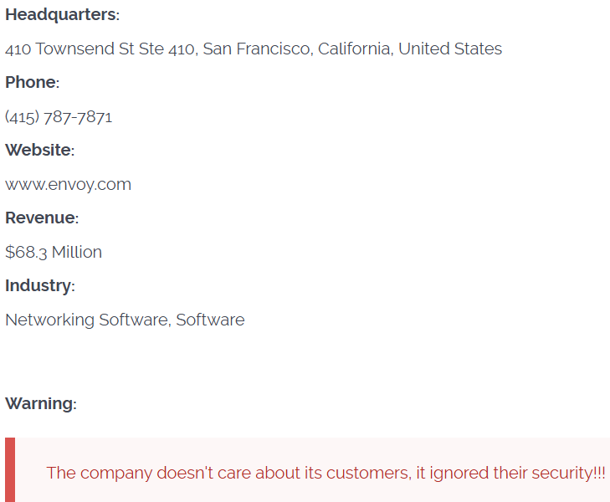The width and height of the screenshot is (610, 502).
Task: Click the Headquarters label
Action: point(61,15)
